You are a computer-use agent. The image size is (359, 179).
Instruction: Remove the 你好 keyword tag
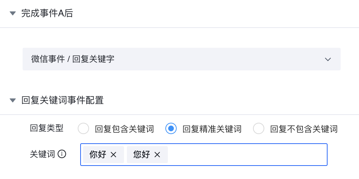click(x=113, y=155)
